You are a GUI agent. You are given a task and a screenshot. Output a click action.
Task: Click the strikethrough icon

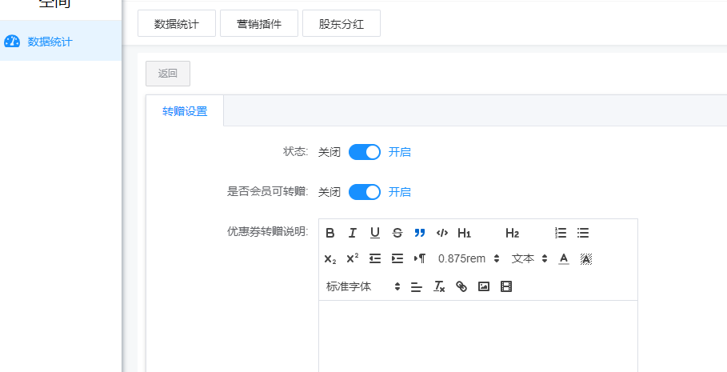(397, 233)
